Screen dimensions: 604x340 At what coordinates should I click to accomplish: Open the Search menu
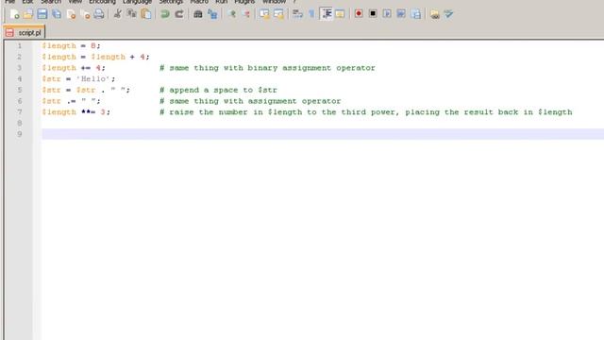[x=51, y=2]
